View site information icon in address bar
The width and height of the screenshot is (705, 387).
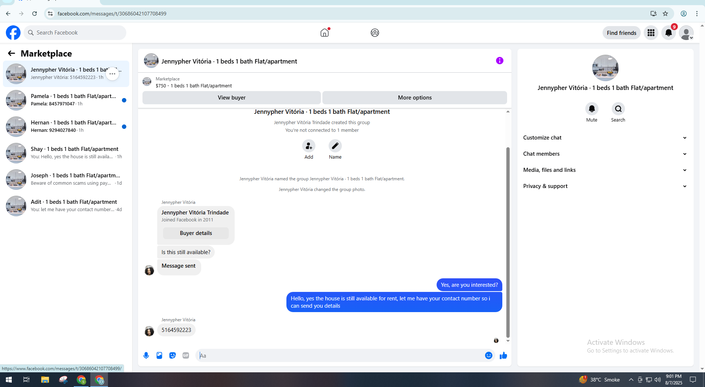[50, 14]
